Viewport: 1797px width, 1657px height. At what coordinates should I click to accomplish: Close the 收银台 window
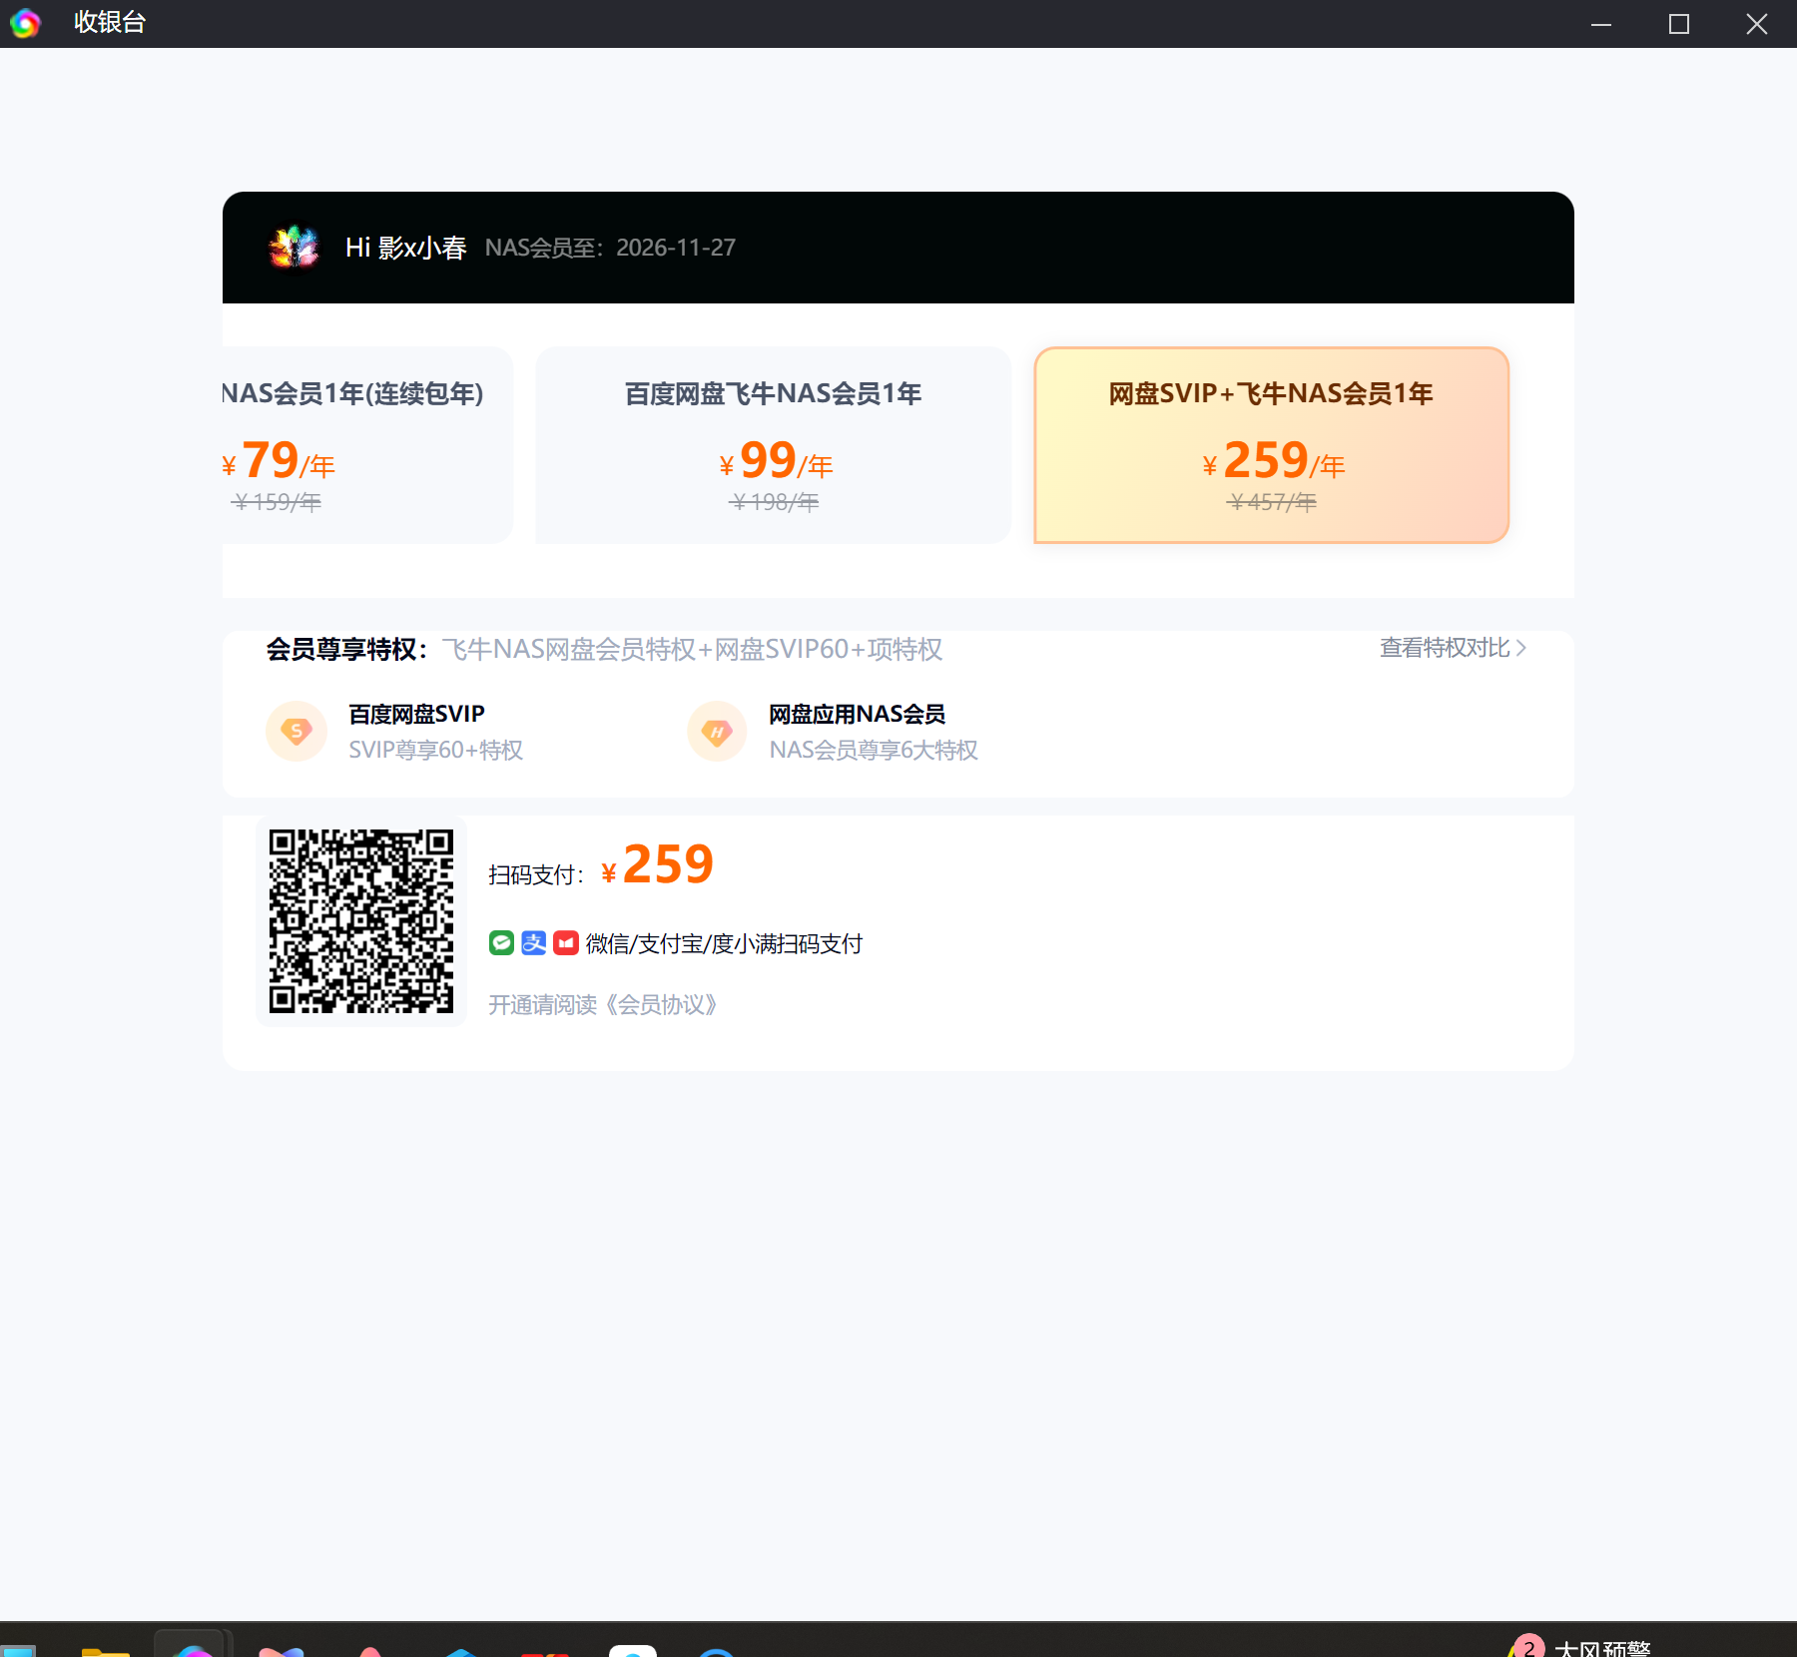[1757, 24]
